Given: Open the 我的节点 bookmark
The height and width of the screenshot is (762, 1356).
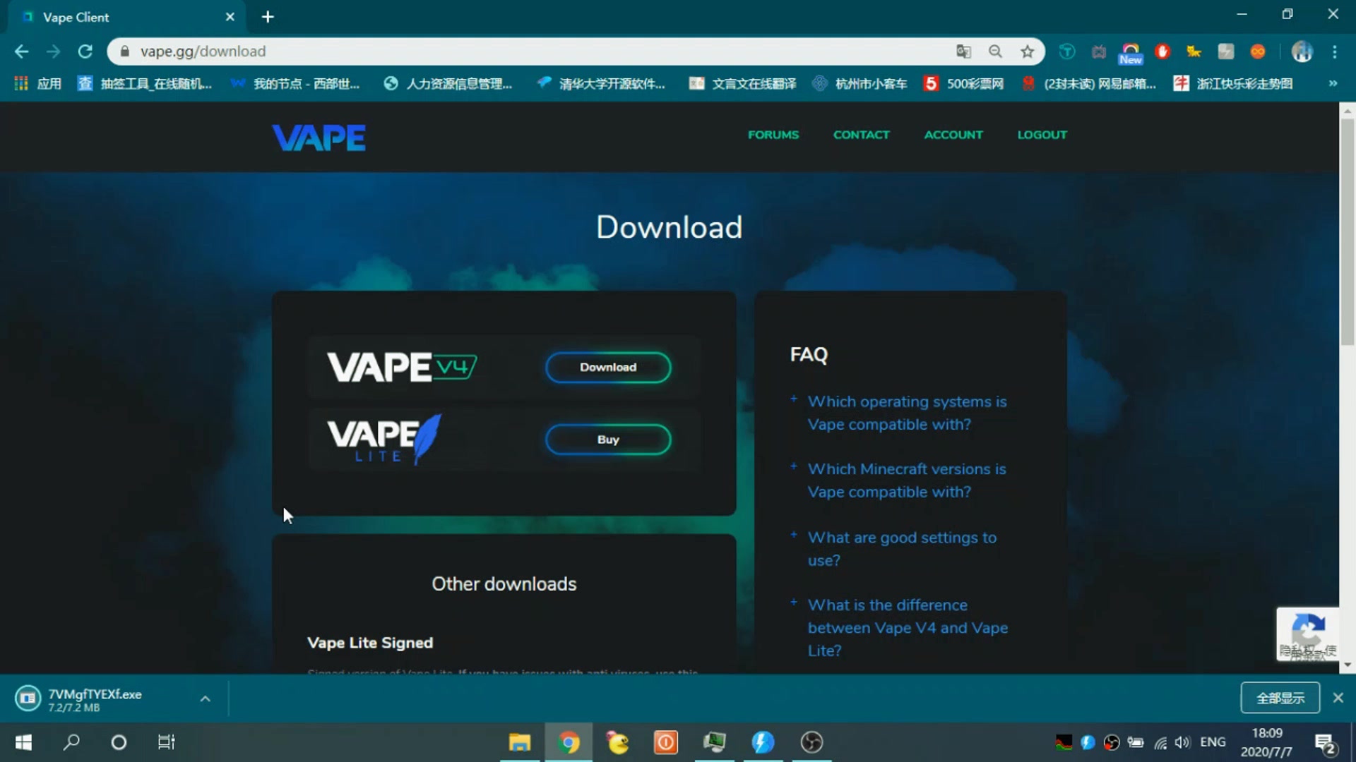Looking at the screenshot, I should [x=295, y=84].
